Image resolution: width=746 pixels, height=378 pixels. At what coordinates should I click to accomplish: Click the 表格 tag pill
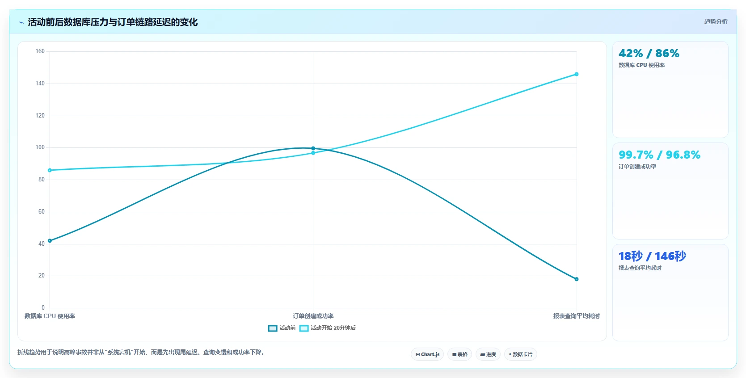click(x=459, y=354)
